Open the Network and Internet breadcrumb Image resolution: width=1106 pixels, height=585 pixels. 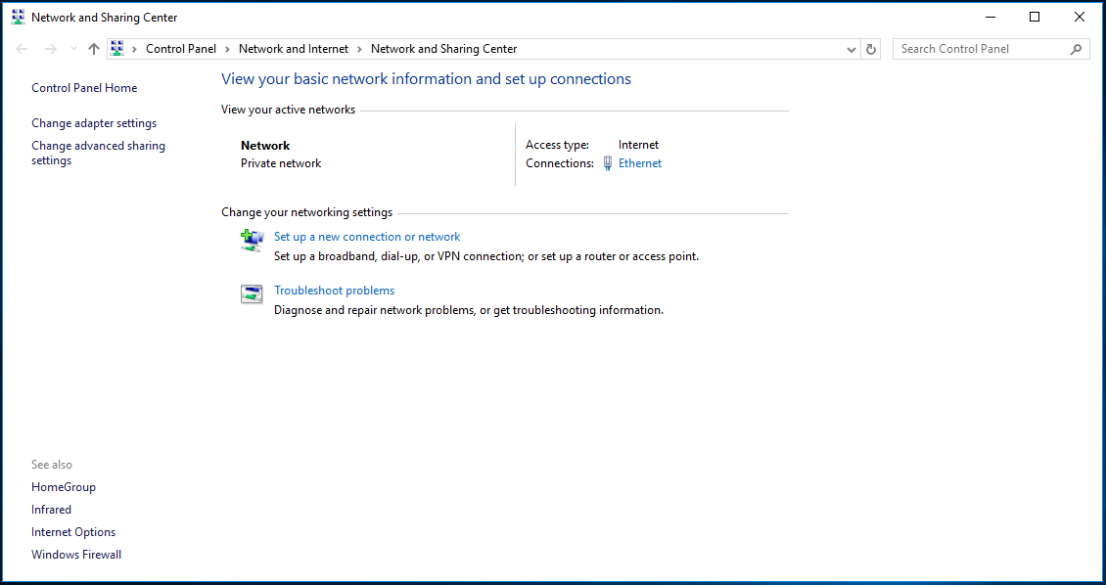[x=294, y=49]
